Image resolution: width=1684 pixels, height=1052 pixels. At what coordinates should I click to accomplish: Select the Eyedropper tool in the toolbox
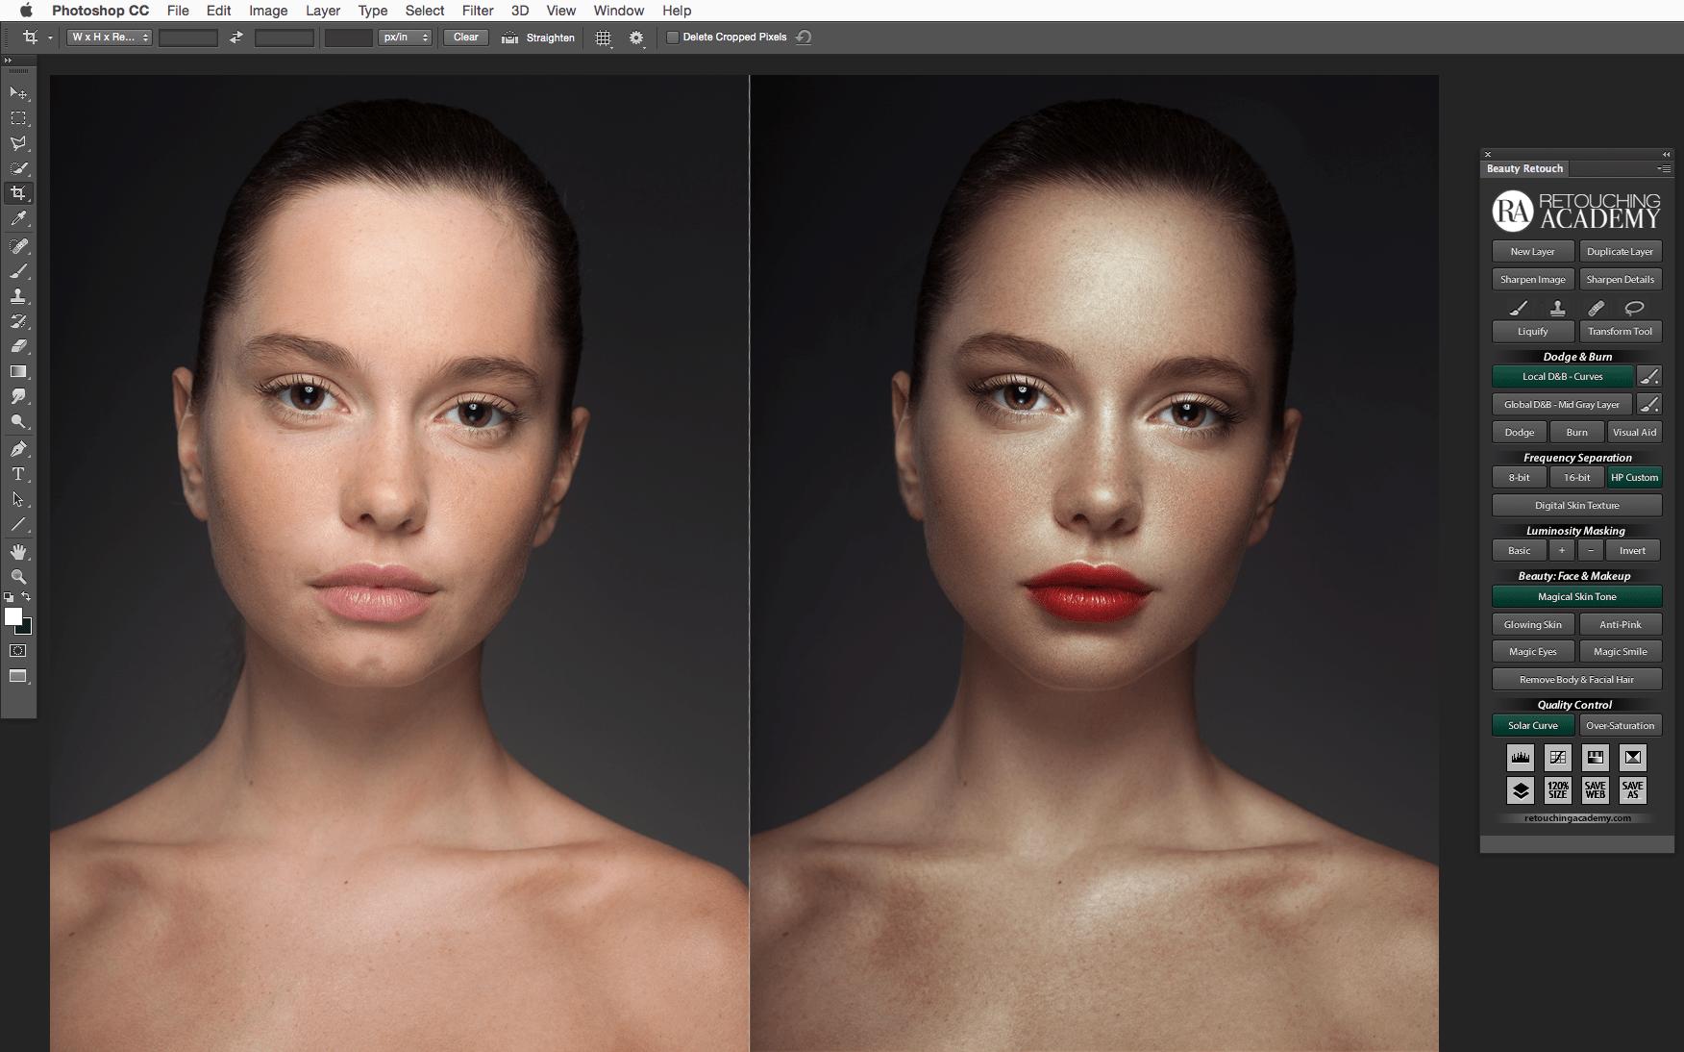(18, 219)
